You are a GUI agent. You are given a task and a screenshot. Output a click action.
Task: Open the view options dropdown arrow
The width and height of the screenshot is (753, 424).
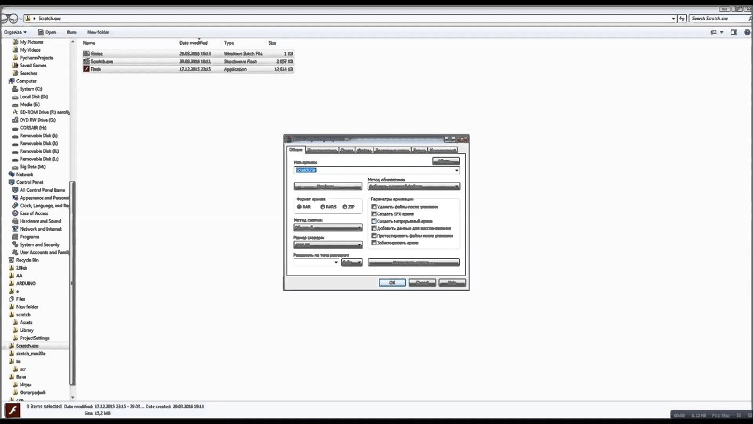coord(722,32)
